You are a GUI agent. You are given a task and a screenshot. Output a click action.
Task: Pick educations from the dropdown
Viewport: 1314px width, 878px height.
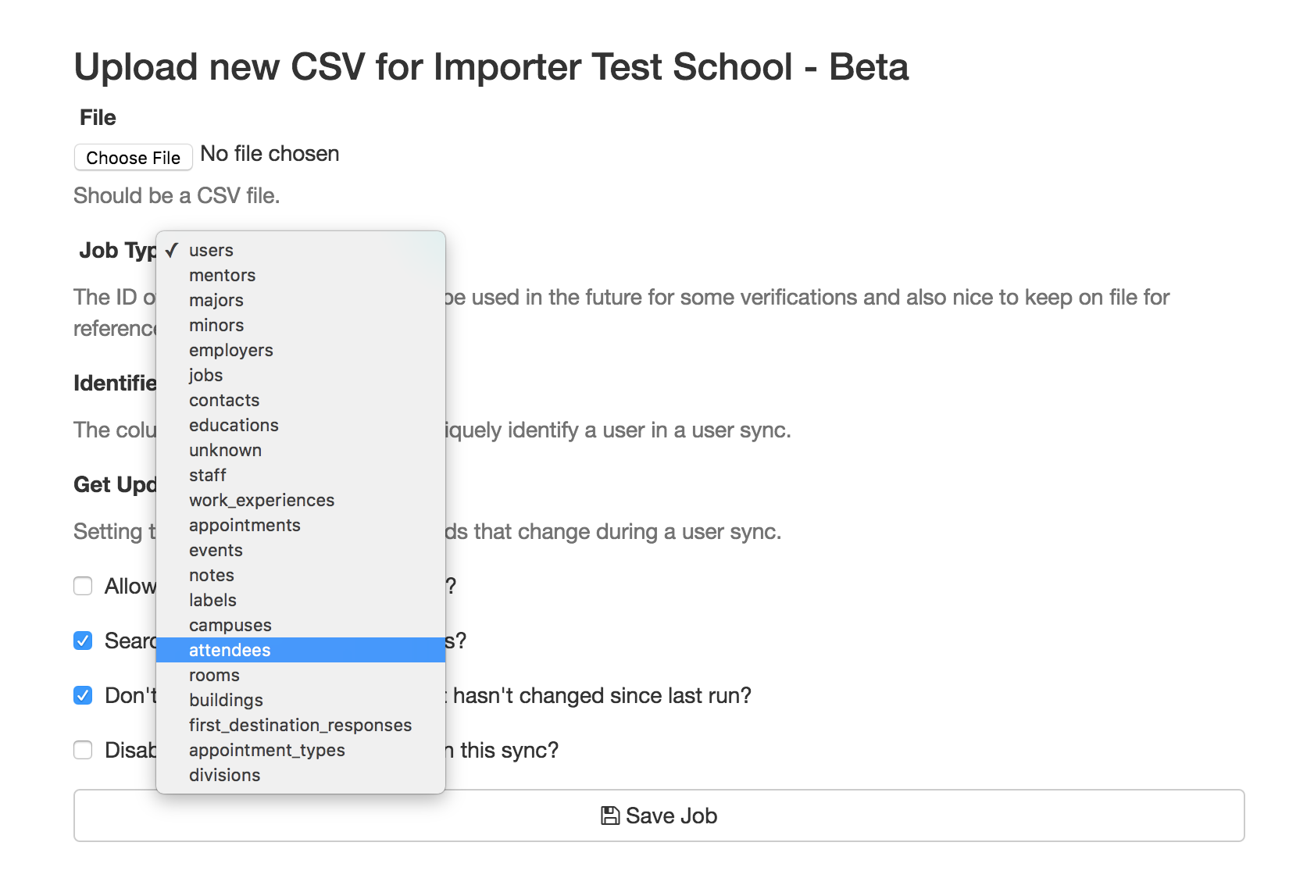tap(301, 425)
